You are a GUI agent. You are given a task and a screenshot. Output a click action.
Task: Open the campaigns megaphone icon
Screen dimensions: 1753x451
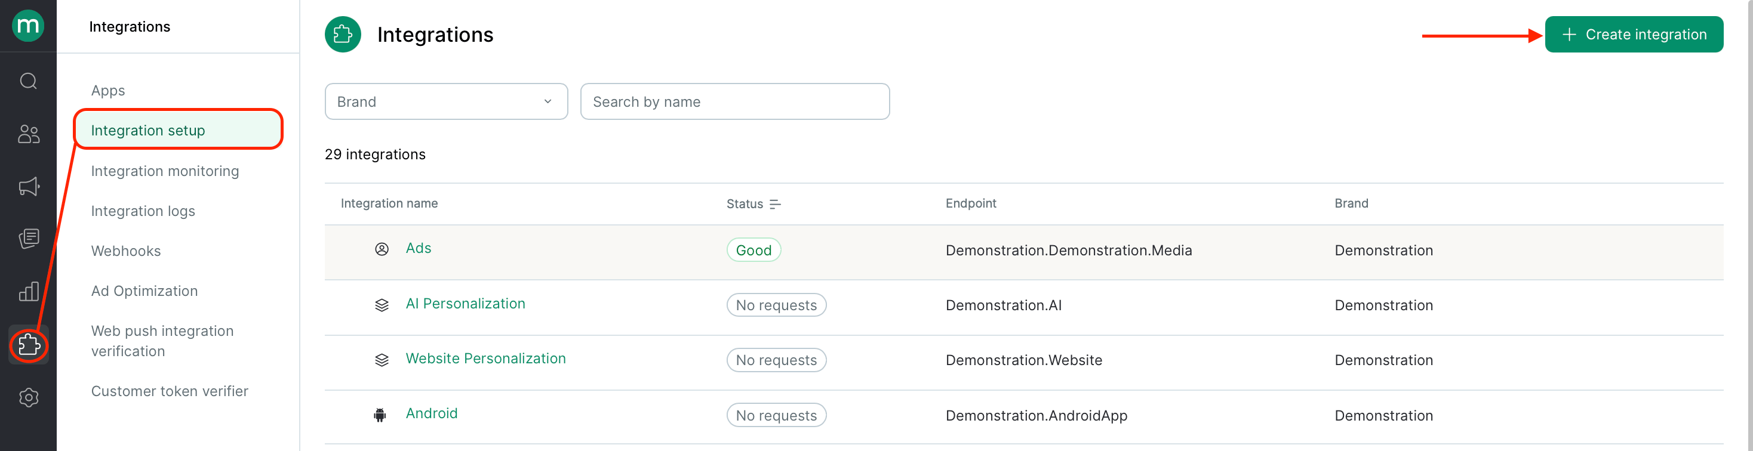[28, 186]
